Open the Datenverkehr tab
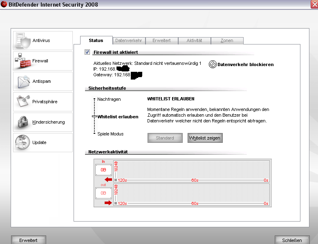This screenshot has width=318, height=244. 129,40
